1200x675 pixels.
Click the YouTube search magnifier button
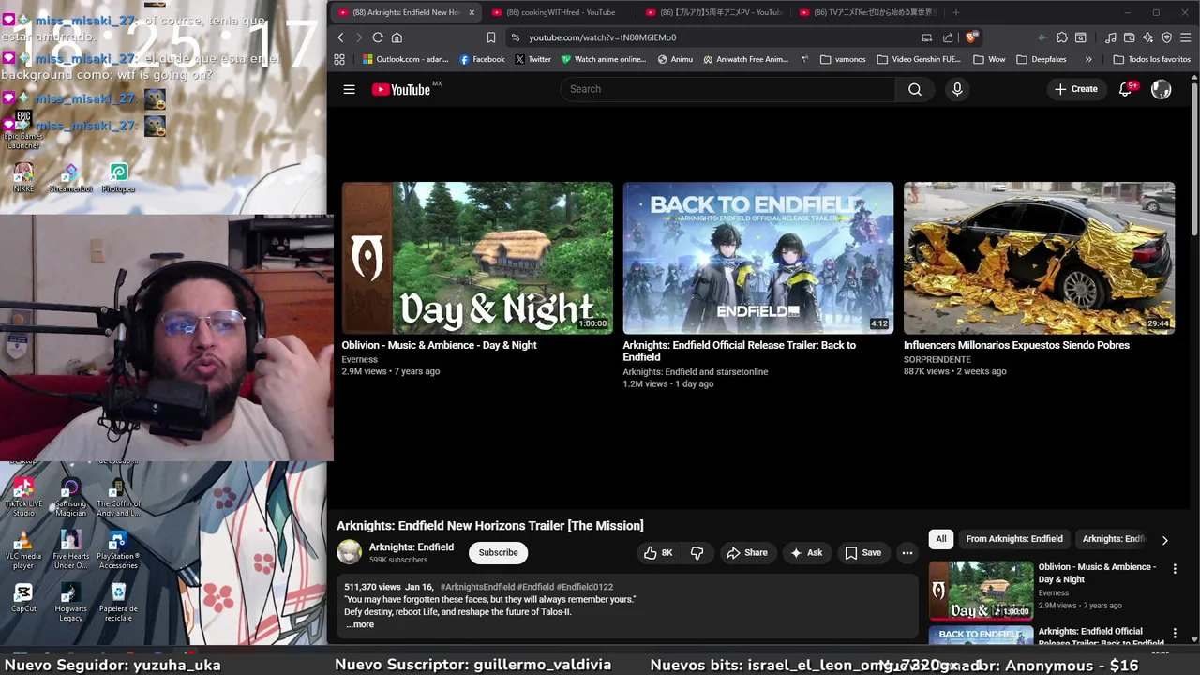(915, 89)
